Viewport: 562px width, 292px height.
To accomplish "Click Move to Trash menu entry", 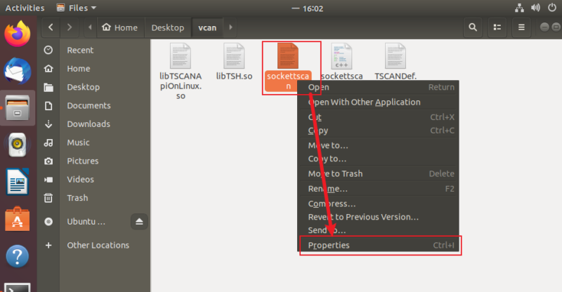I will tap(335, 173).
